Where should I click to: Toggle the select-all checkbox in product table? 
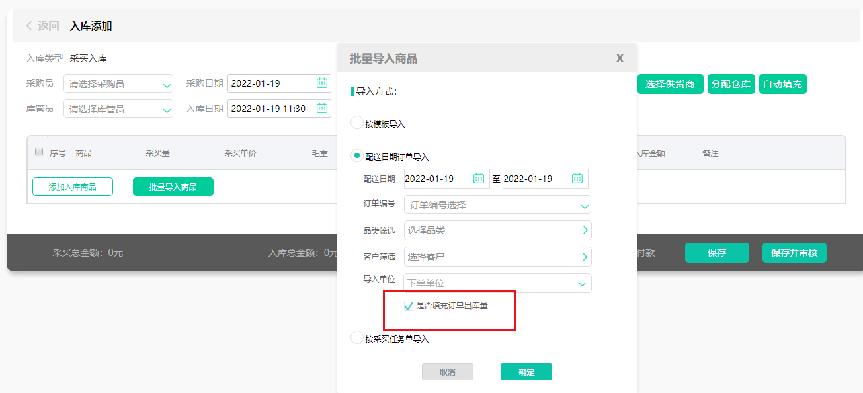38,152
